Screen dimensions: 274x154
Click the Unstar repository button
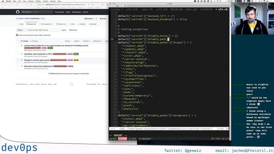(103, 18)
